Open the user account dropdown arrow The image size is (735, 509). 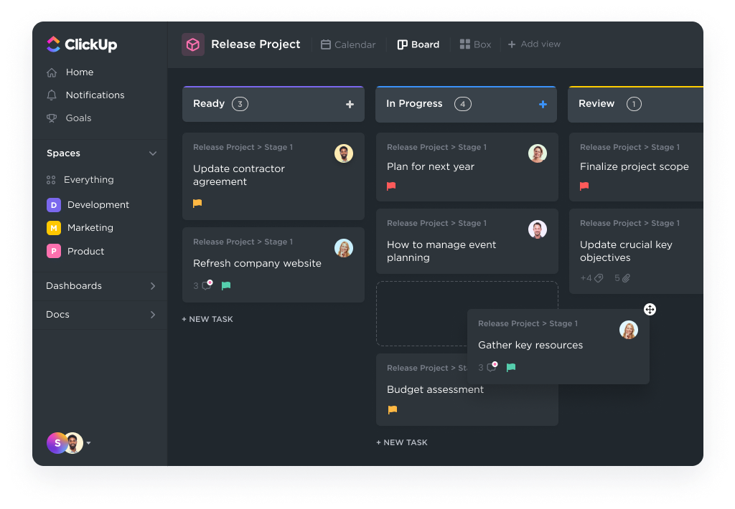[x=88, y=443]
